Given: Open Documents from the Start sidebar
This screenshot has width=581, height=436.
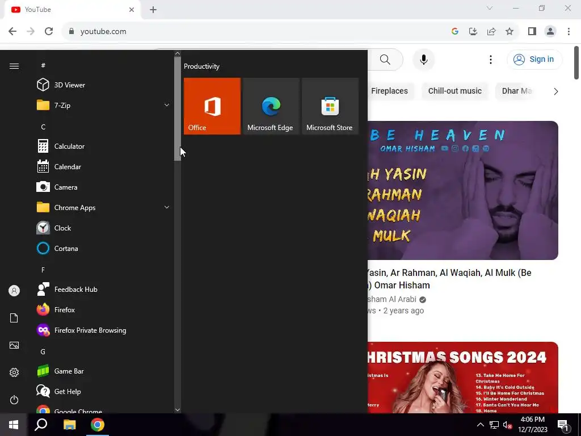Looking at the screenshot, I should point(14,318).
